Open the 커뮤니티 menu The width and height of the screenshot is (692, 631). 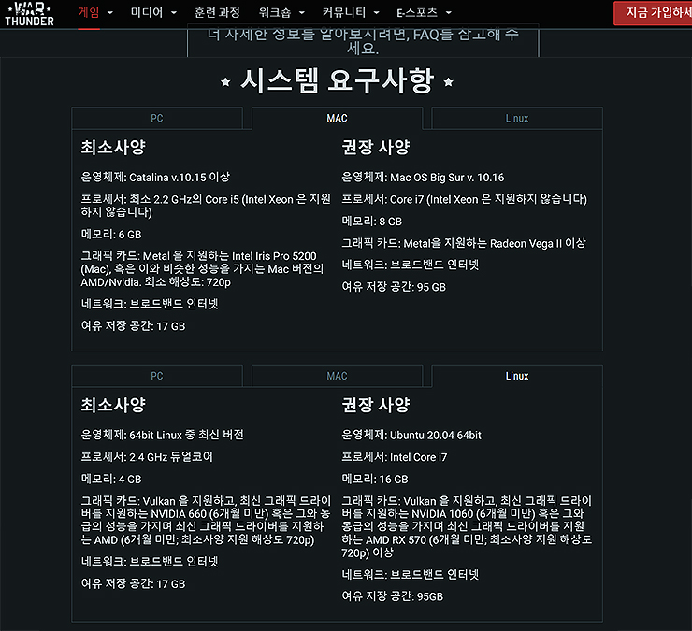(344, 12)
